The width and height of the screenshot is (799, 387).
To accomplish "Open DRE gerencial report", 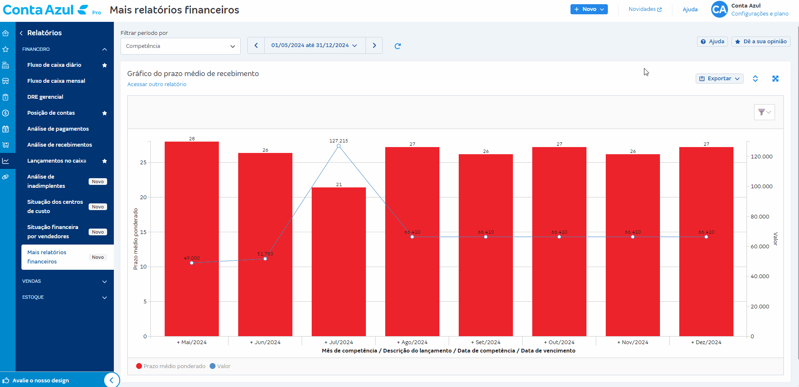I will point(45,97).
